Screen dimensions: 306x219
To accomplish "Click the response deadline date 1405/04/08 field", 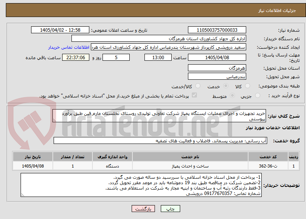I will (x=217, y=57).
